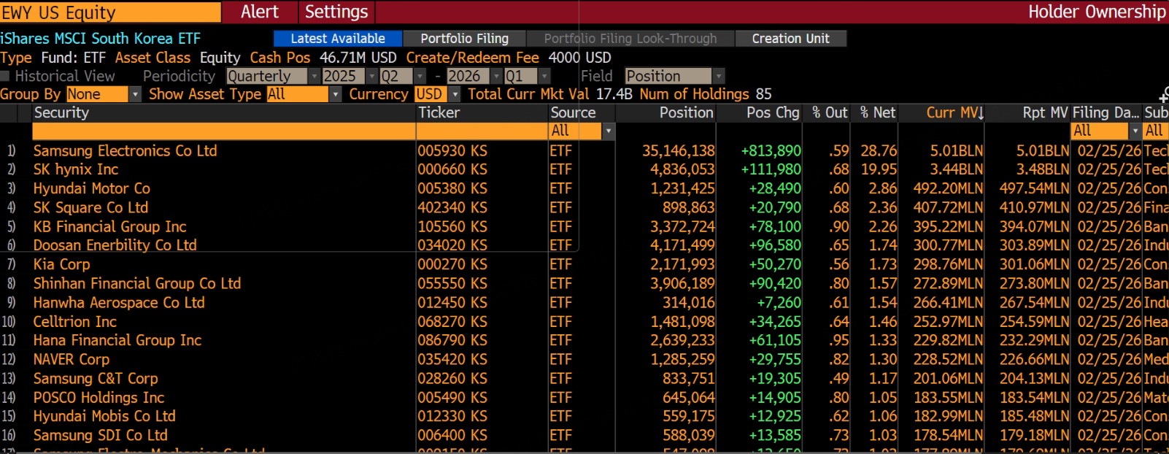The image size is (1169, 454).
Task: Open the Settings menu
Action: click(336, 12)
